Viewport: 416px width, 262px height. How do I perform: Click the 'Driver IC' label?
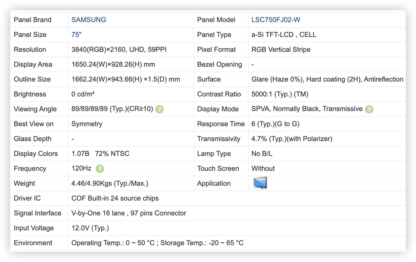pyautogui.click(x=27, y=198)
